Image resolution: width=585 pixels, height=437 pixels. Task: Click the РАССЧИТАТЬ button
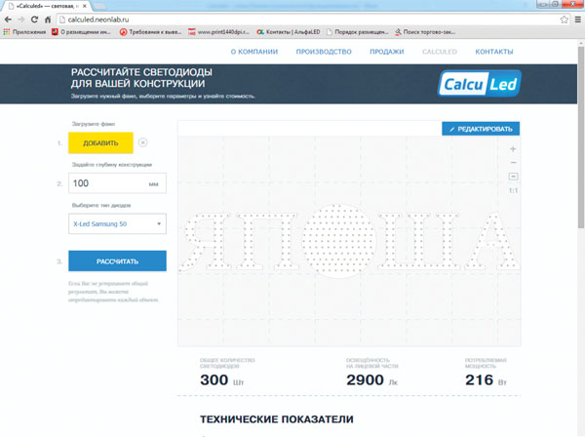[x=118, y=260]
